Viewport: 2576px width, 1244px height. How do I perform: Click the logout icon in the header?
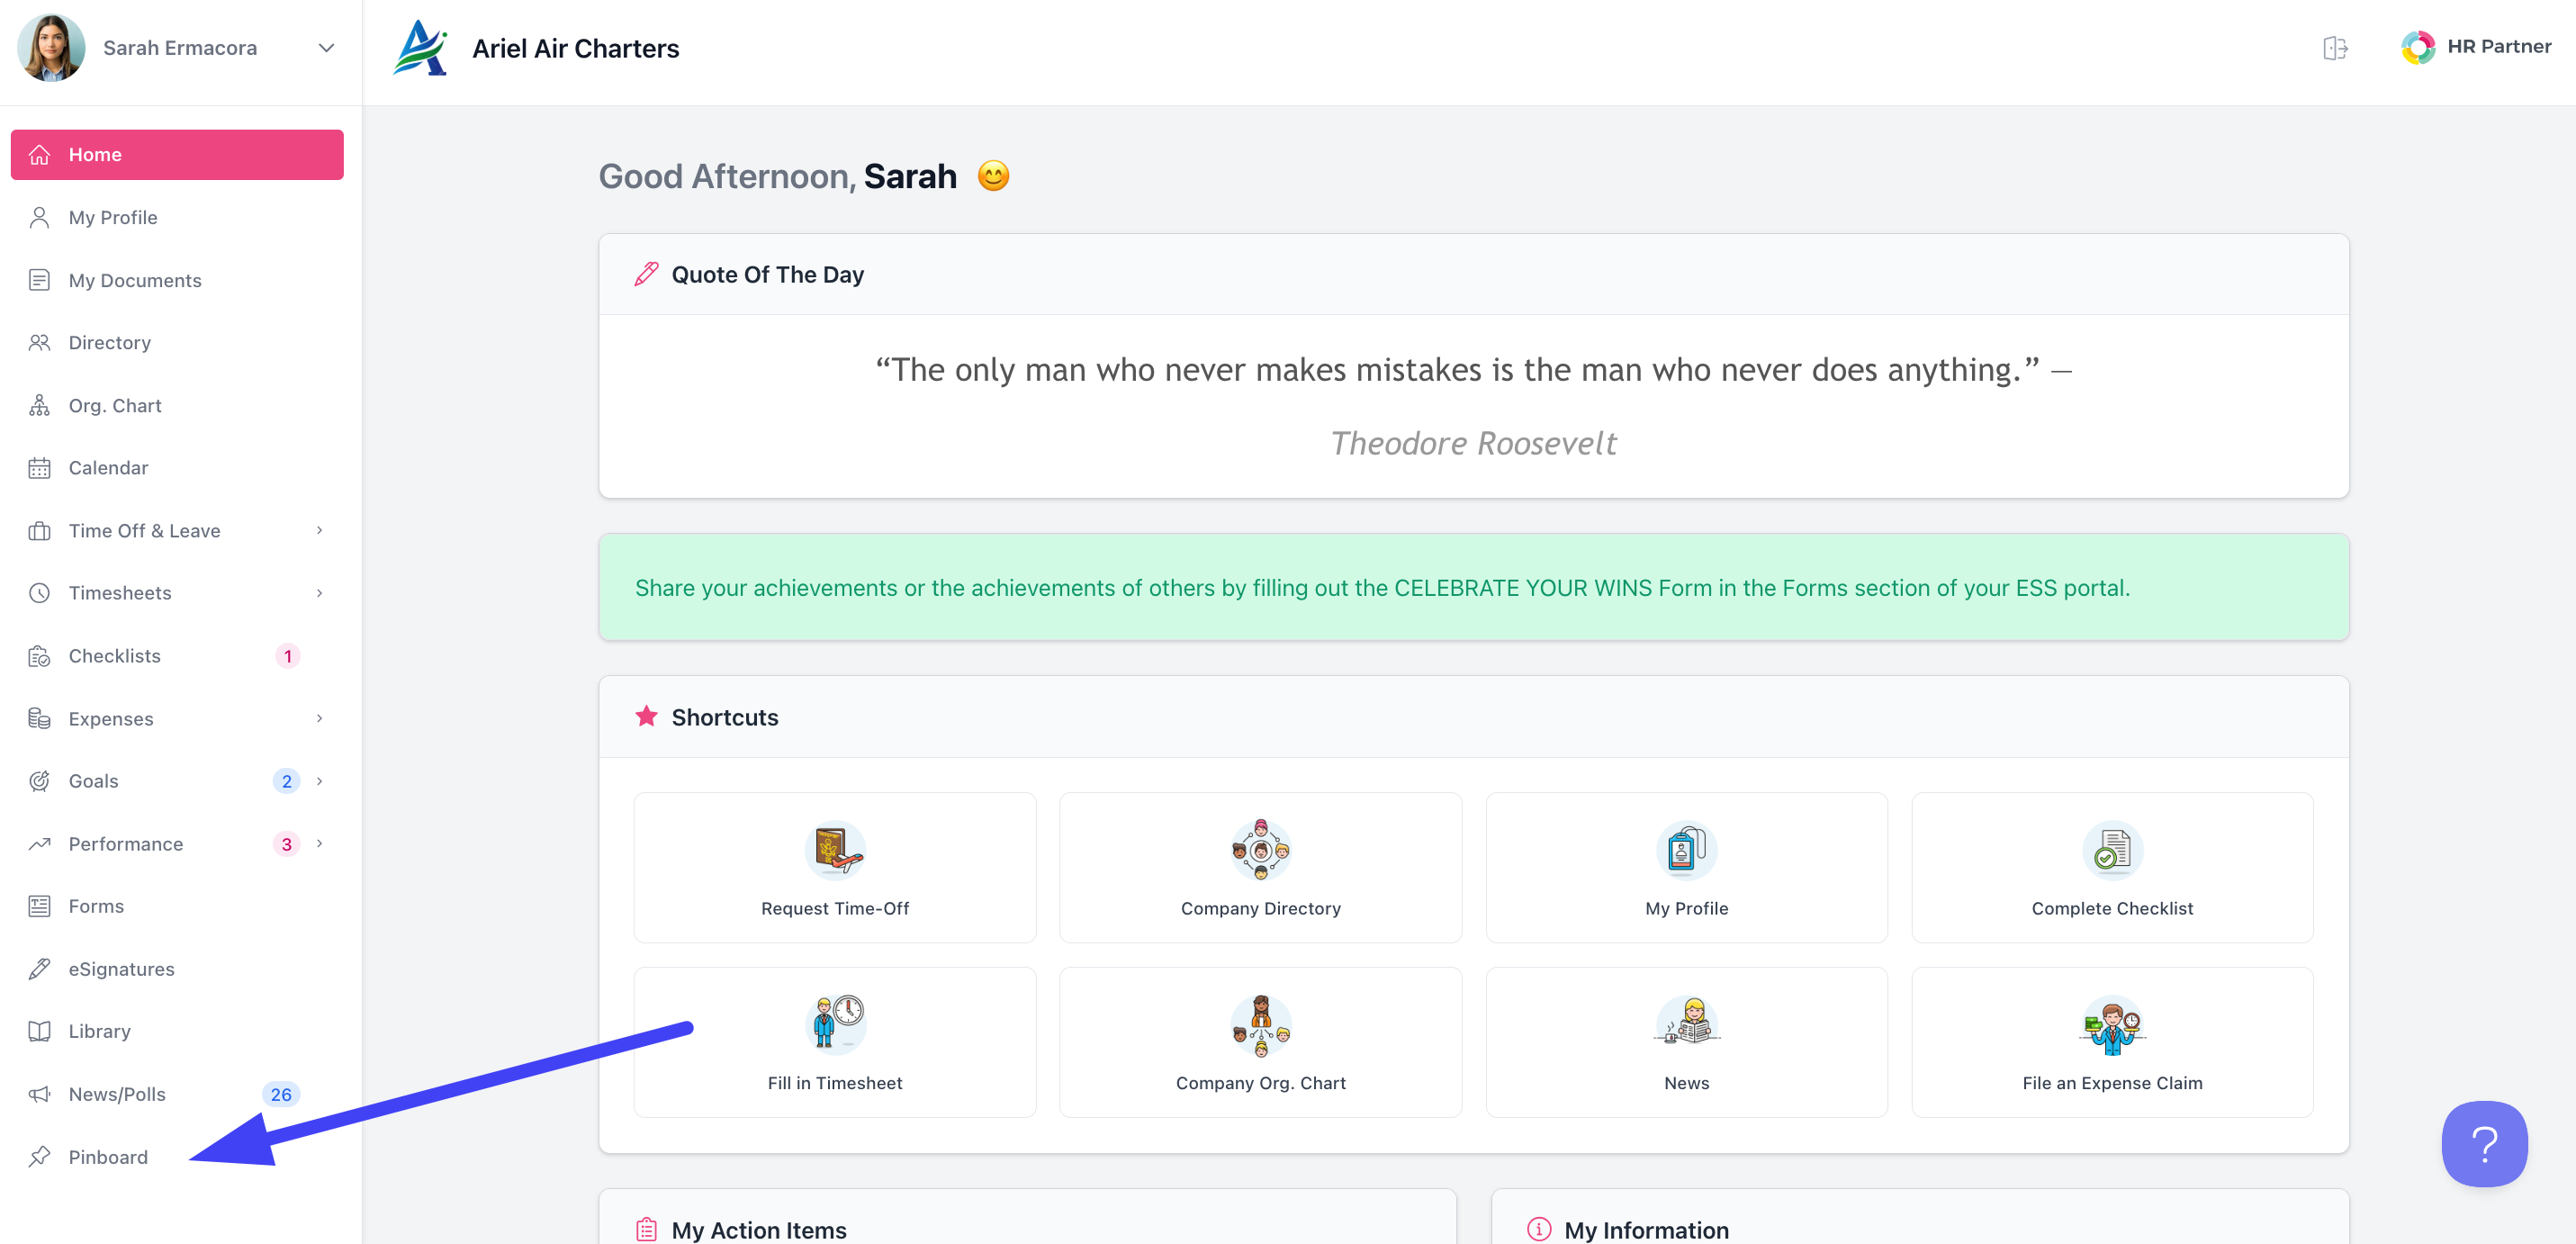coord(2334,48)
